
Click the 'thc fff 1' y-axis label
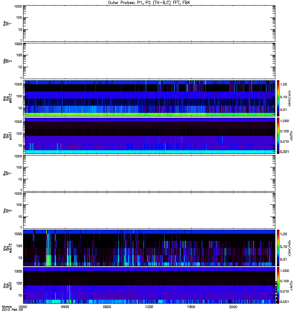7,173
